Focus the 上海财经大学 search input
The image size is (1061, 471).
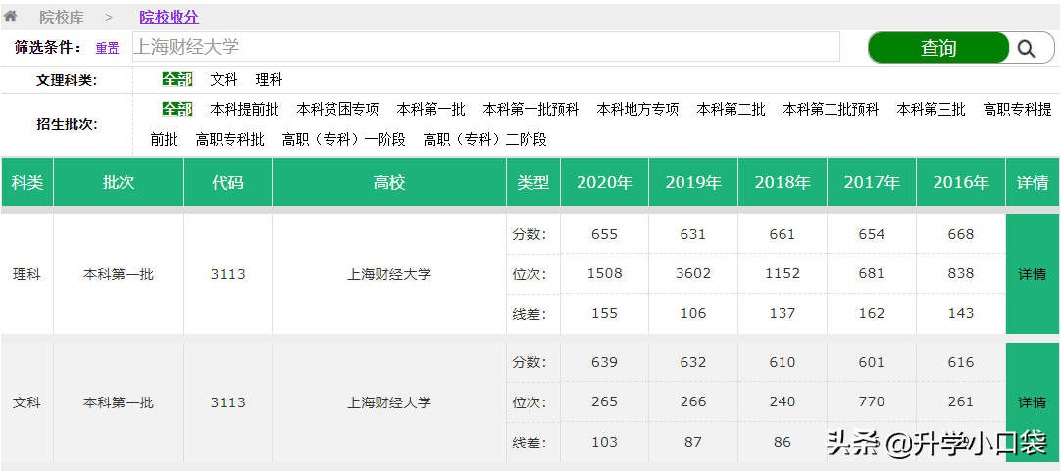click(x=485, y=47)
